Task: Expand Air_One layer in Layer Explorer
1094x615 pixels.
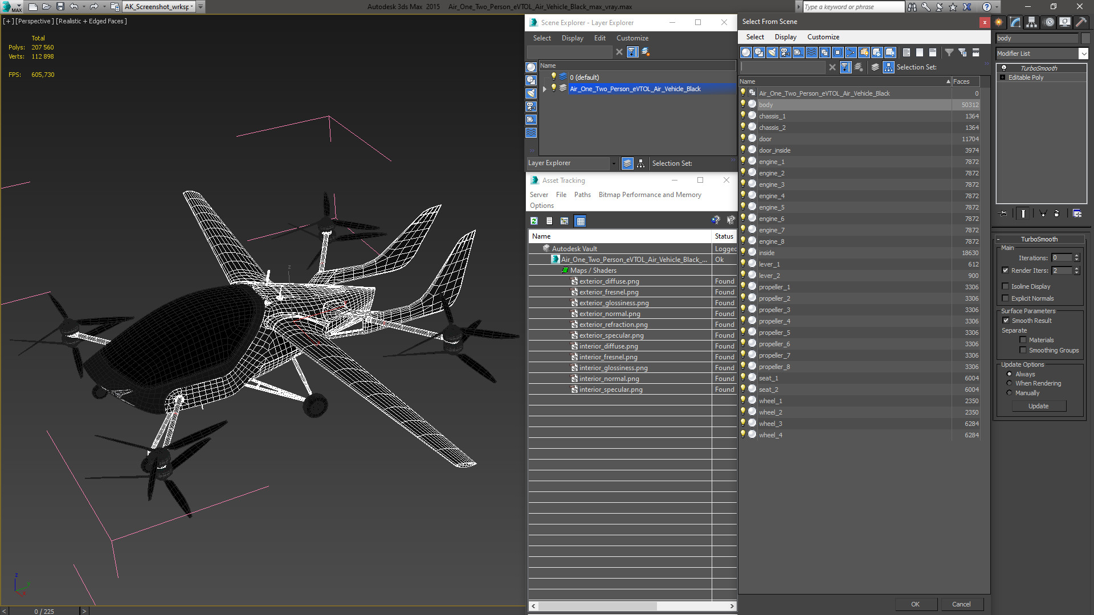Action: (x=545, y=89)
